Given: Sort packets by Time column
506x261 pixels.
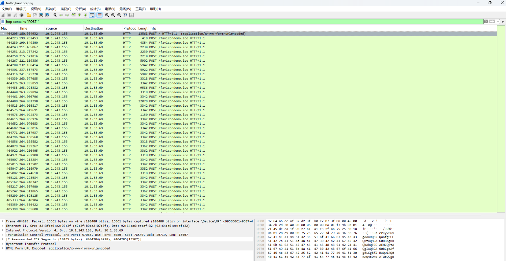Looking at the screenshot, I should 31,29.
